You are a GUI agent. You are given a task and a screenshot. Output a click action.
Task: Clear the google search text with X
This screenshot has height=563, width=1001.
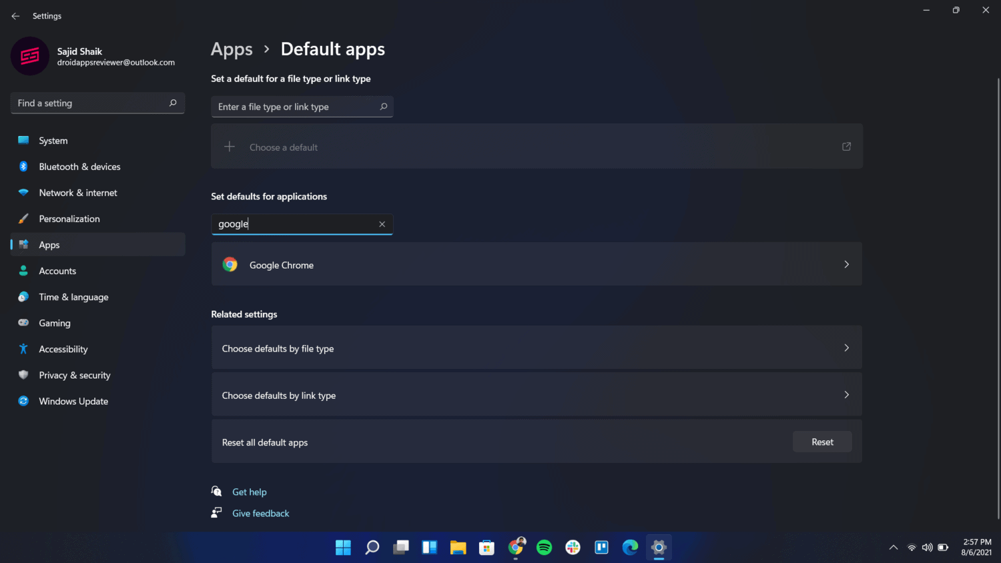(382, 224)
